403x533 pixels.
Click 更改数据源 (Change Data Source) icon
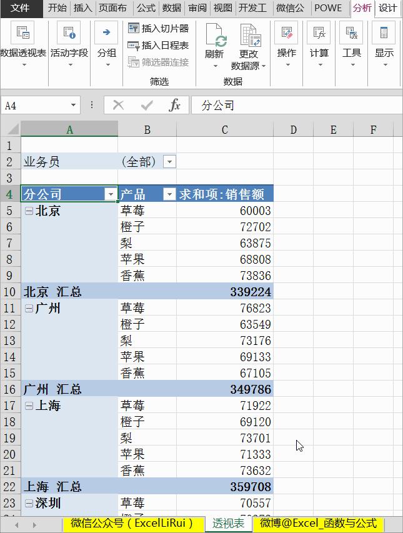pyautogui.click(x=251, y=34)
